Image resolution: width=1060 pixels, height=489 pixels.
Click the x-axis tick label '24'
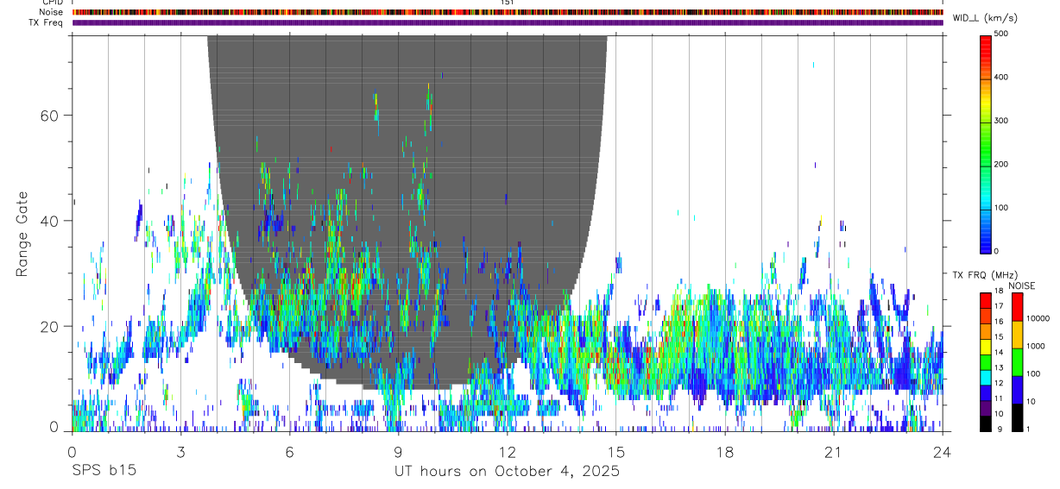point(942,452)
